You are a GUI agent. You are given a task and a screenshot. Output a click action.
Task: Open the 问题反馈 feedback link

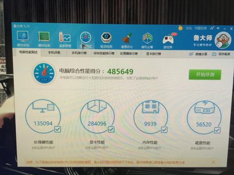[x=201, y=28]
